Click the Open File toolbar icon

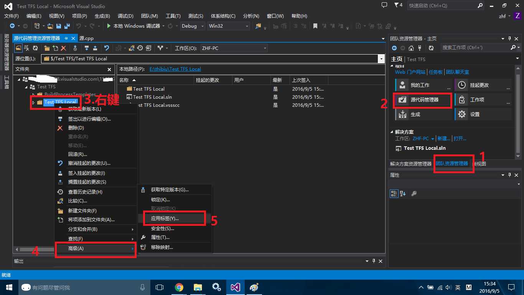(x=50, y=26)
